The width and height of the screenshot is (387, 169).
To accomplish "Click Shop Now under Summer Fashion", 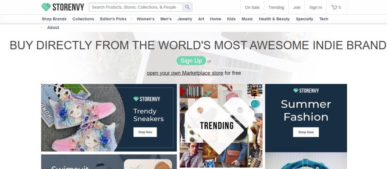I will click(x=306, y=132).
